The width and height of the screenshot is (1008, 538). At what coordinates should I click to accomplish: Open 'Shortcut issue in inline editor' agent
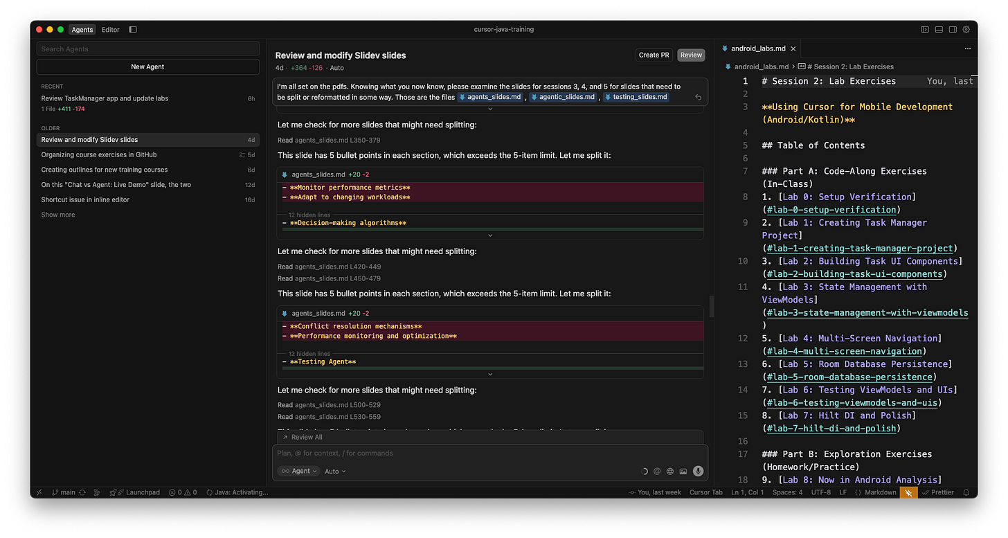pyautogui.click(x=148, y=199)
